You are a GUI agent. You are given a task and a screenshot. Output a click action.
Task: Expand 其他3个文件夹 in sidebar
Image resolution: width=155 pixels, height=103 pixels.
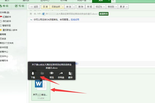click(x=7, y=43)
